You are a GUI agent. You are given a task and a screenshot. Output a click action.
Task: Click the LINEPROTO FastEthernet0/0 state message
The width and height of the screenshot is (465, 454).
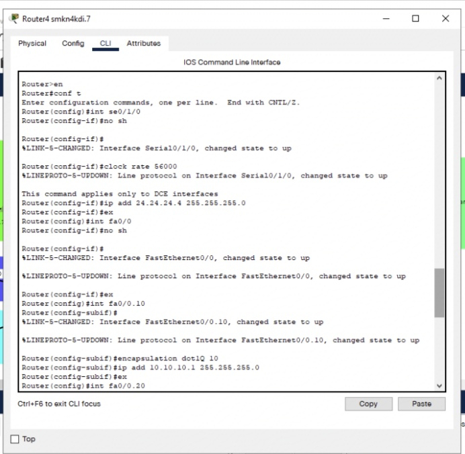214,276
